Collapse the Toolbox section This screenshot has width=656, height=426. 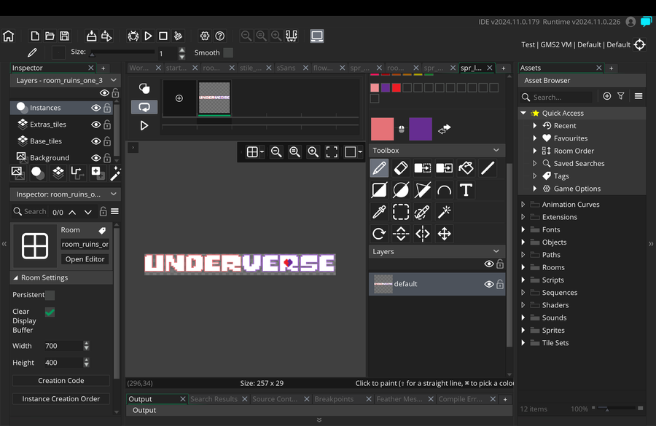[496, 150]
